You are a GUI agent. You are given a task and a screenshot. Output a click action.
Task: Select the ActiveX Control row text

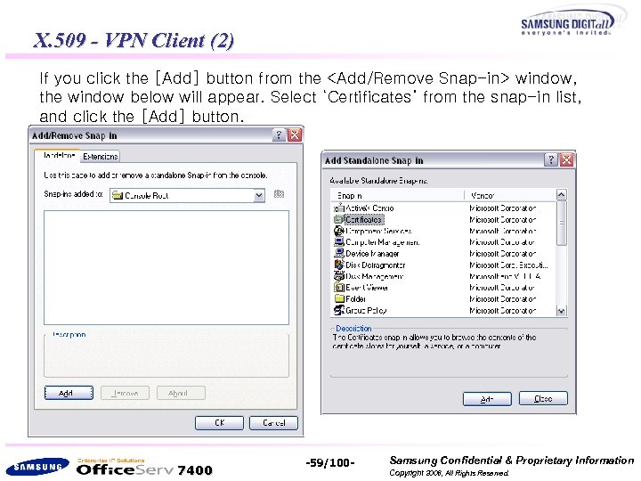(369, 208)
